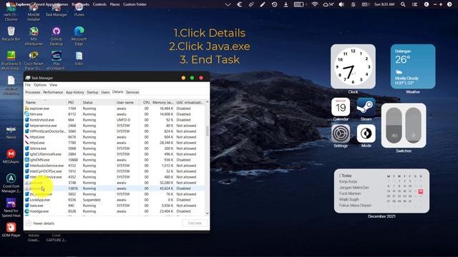The width and height of the screenshot is (458, 257).
Task: Click the plus button in the top bar
Action: (x=441, y=4)
